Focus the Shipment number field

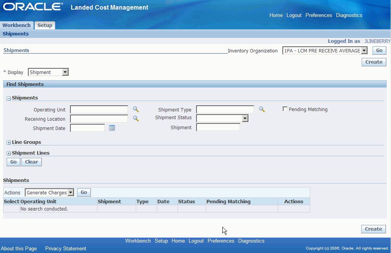point(218,127)
